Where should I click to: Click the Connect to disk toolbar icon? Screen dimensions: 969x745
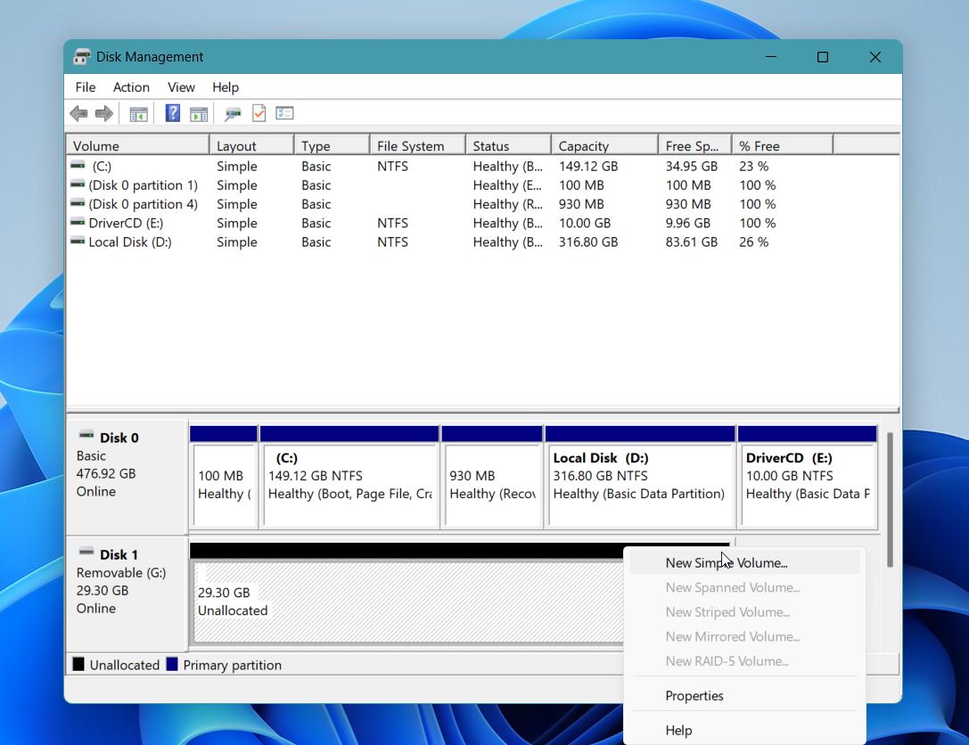[233, 114]
